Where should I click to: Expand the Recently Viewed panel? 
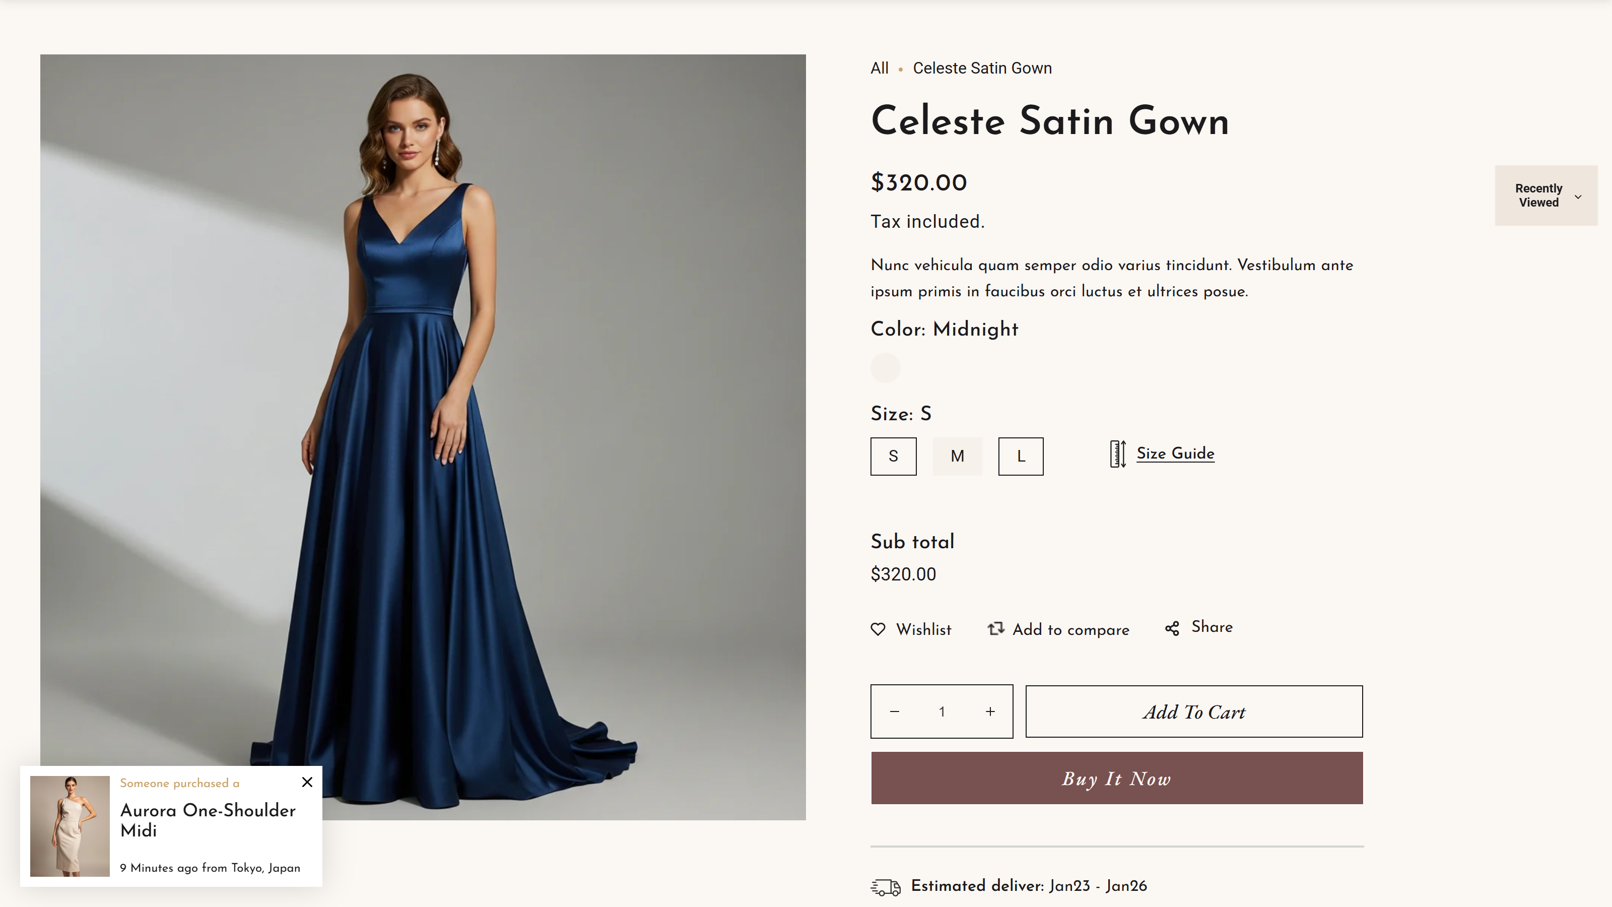1539,196
